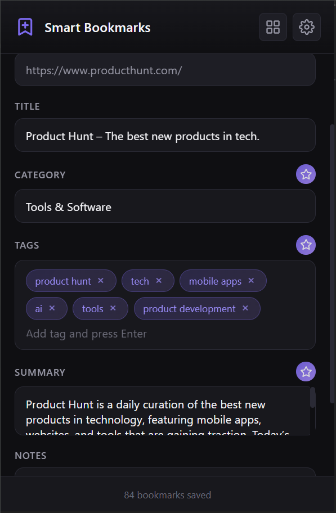
Task: Remove the 'ai' tag
Action: (x=53, y=308)
